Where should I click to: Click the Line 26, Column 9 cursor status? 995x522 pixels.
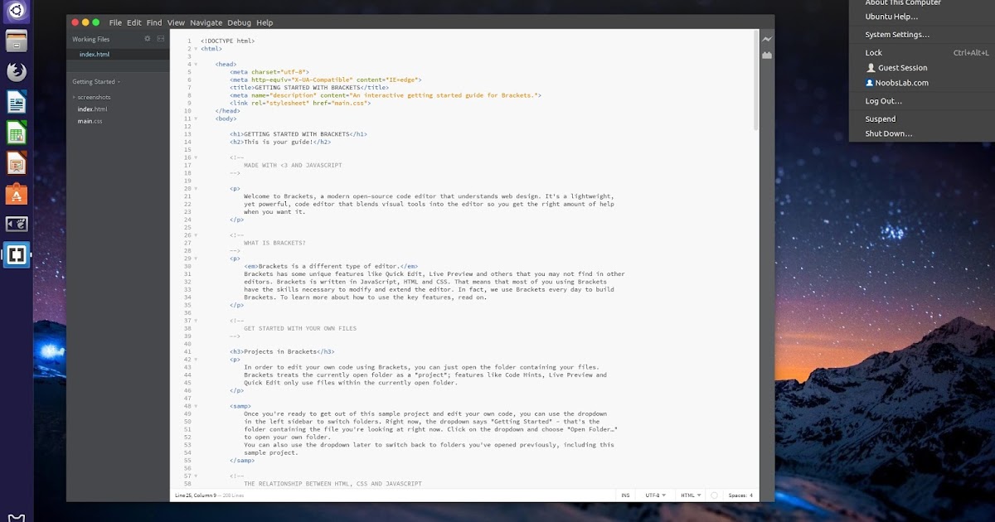pyautogui.click(x=196, y=495)
